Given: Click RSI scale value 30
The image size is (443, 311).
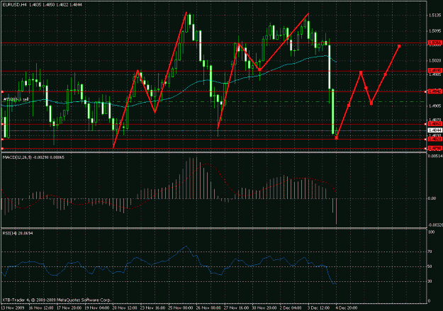Looking at the screenshot, I should coord(431,281).
